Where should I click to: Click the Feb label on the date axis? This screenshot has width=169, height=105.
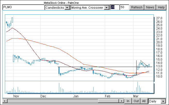tap(107, 96)
